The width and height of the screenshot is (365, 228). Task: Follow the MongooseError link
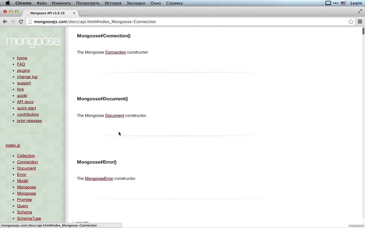pos(99,178)
